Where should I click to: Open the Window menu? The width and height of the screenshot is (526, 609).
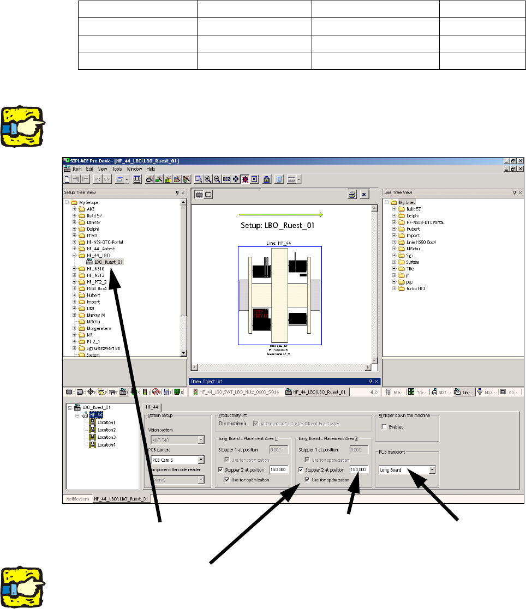135,169
